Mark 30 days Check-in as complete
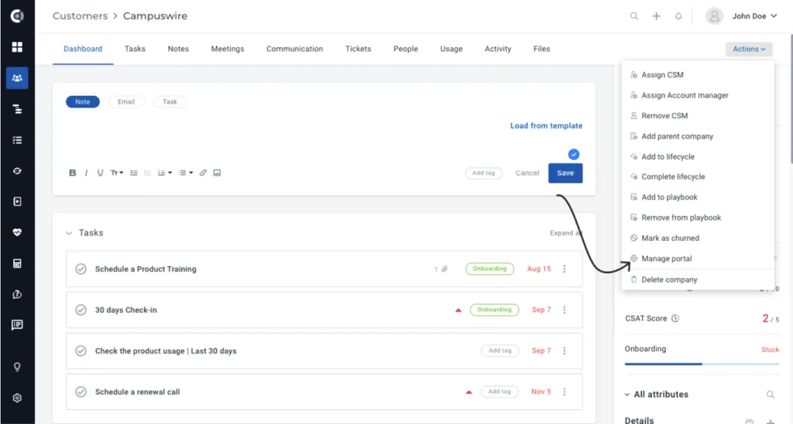The width and height of the screenshot is (793, 424). (x=81, y=309)
